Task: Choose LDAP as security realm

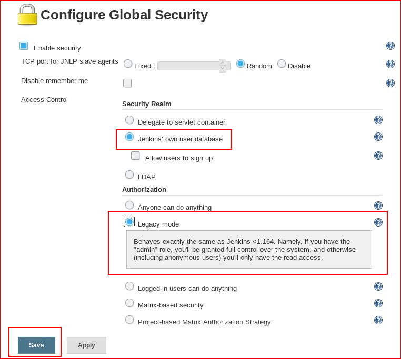Action: (x=129, y=175)
